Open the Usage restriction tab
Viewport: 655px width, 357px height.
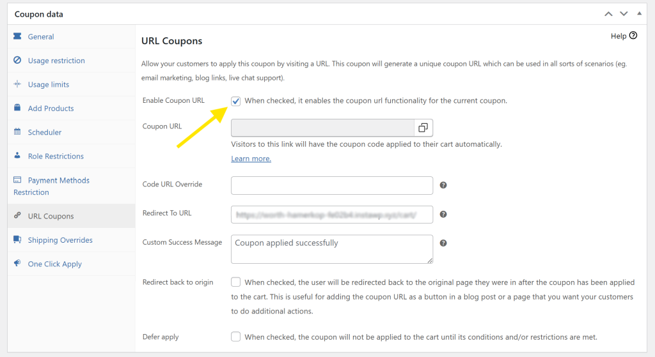[x=72, y=61]
